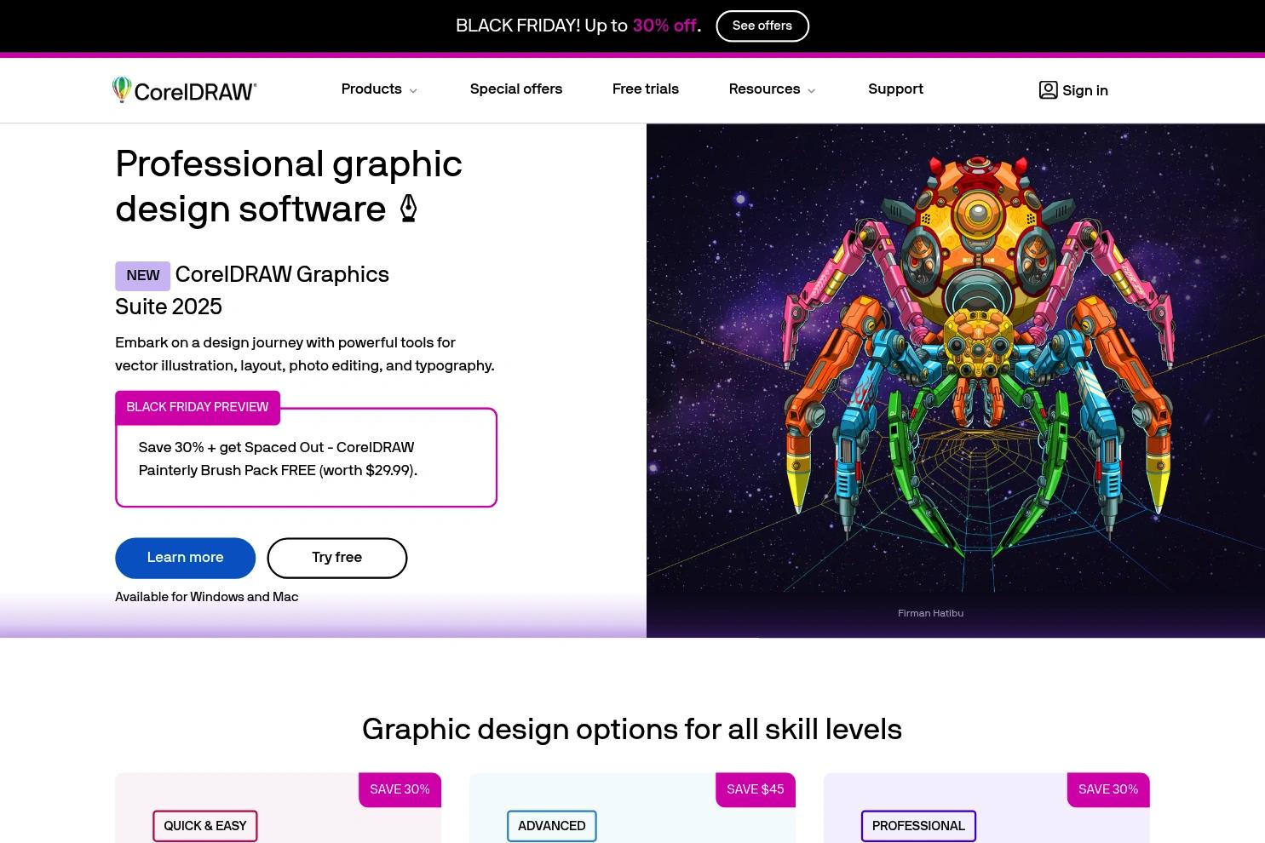Click the QUICK & EASY tag
This screenshot has width=1265, height=843.
pyautogui.click(x=205, y=826)
